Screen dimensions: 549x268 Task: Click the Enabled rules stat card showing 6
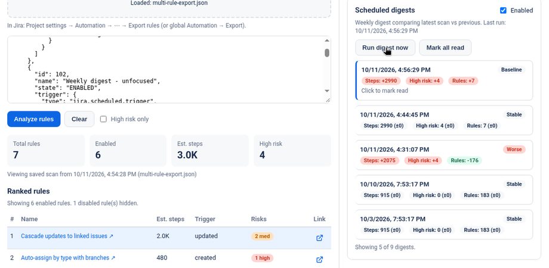(128, 151)
